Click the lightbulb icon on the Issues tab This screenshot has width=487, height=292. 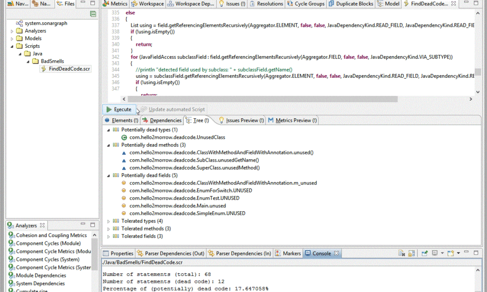(x=221, y=3)
